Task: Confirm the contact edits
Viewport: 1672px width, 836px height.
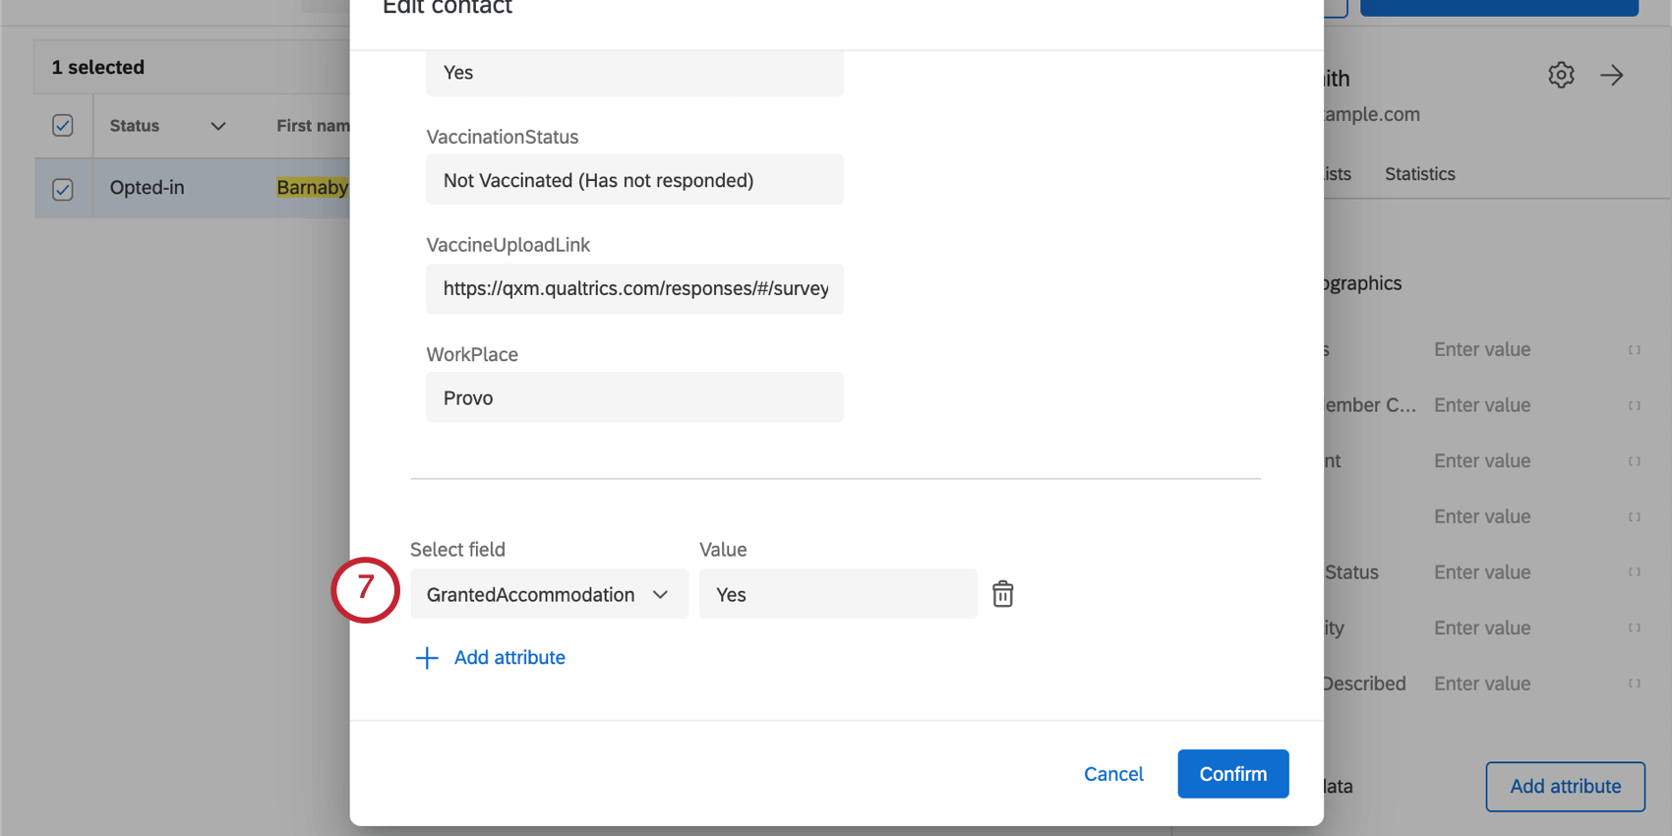Action: [x=1232, y=774]
